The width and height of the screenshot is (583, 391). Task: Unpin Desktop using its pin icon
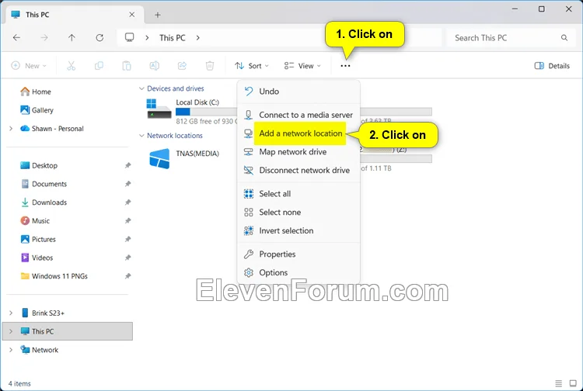[127, 165]
